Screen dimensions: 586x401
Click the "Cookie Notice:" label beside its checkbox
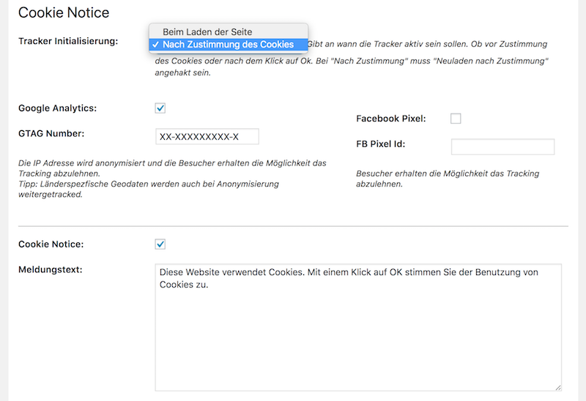click(51, 244)
